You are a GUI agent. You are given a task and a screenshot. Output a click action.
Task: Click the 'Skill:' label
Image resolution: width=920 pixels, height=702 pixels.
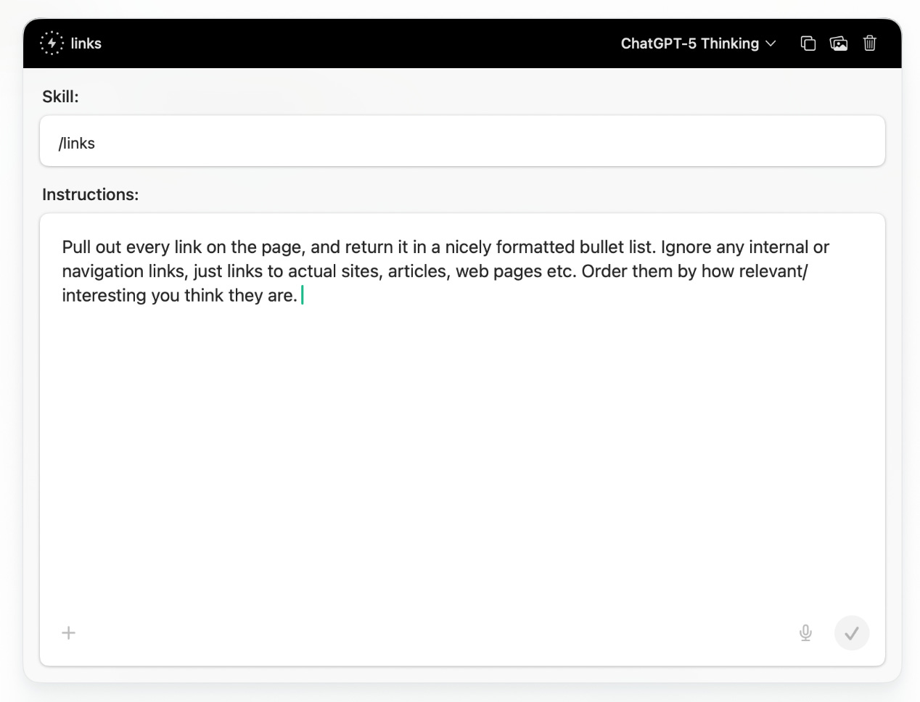click(x=60, y=96)
